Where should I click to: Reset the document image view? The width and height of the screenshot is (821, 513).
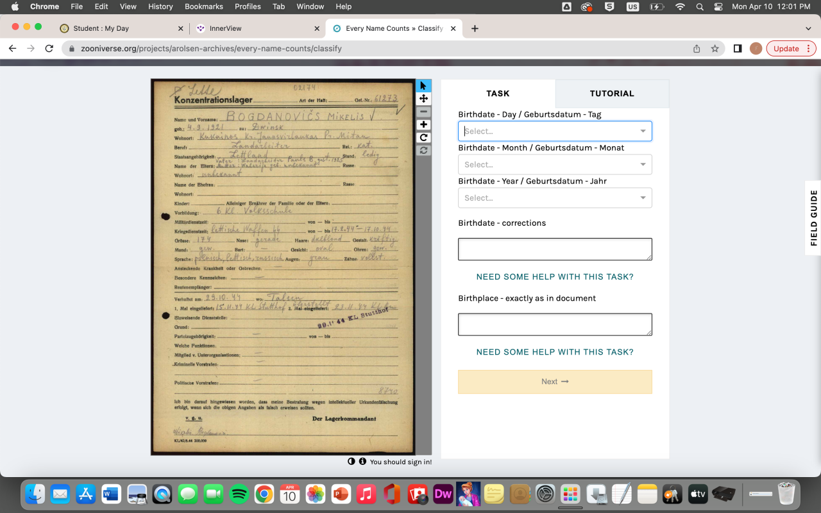click(423, 150)
